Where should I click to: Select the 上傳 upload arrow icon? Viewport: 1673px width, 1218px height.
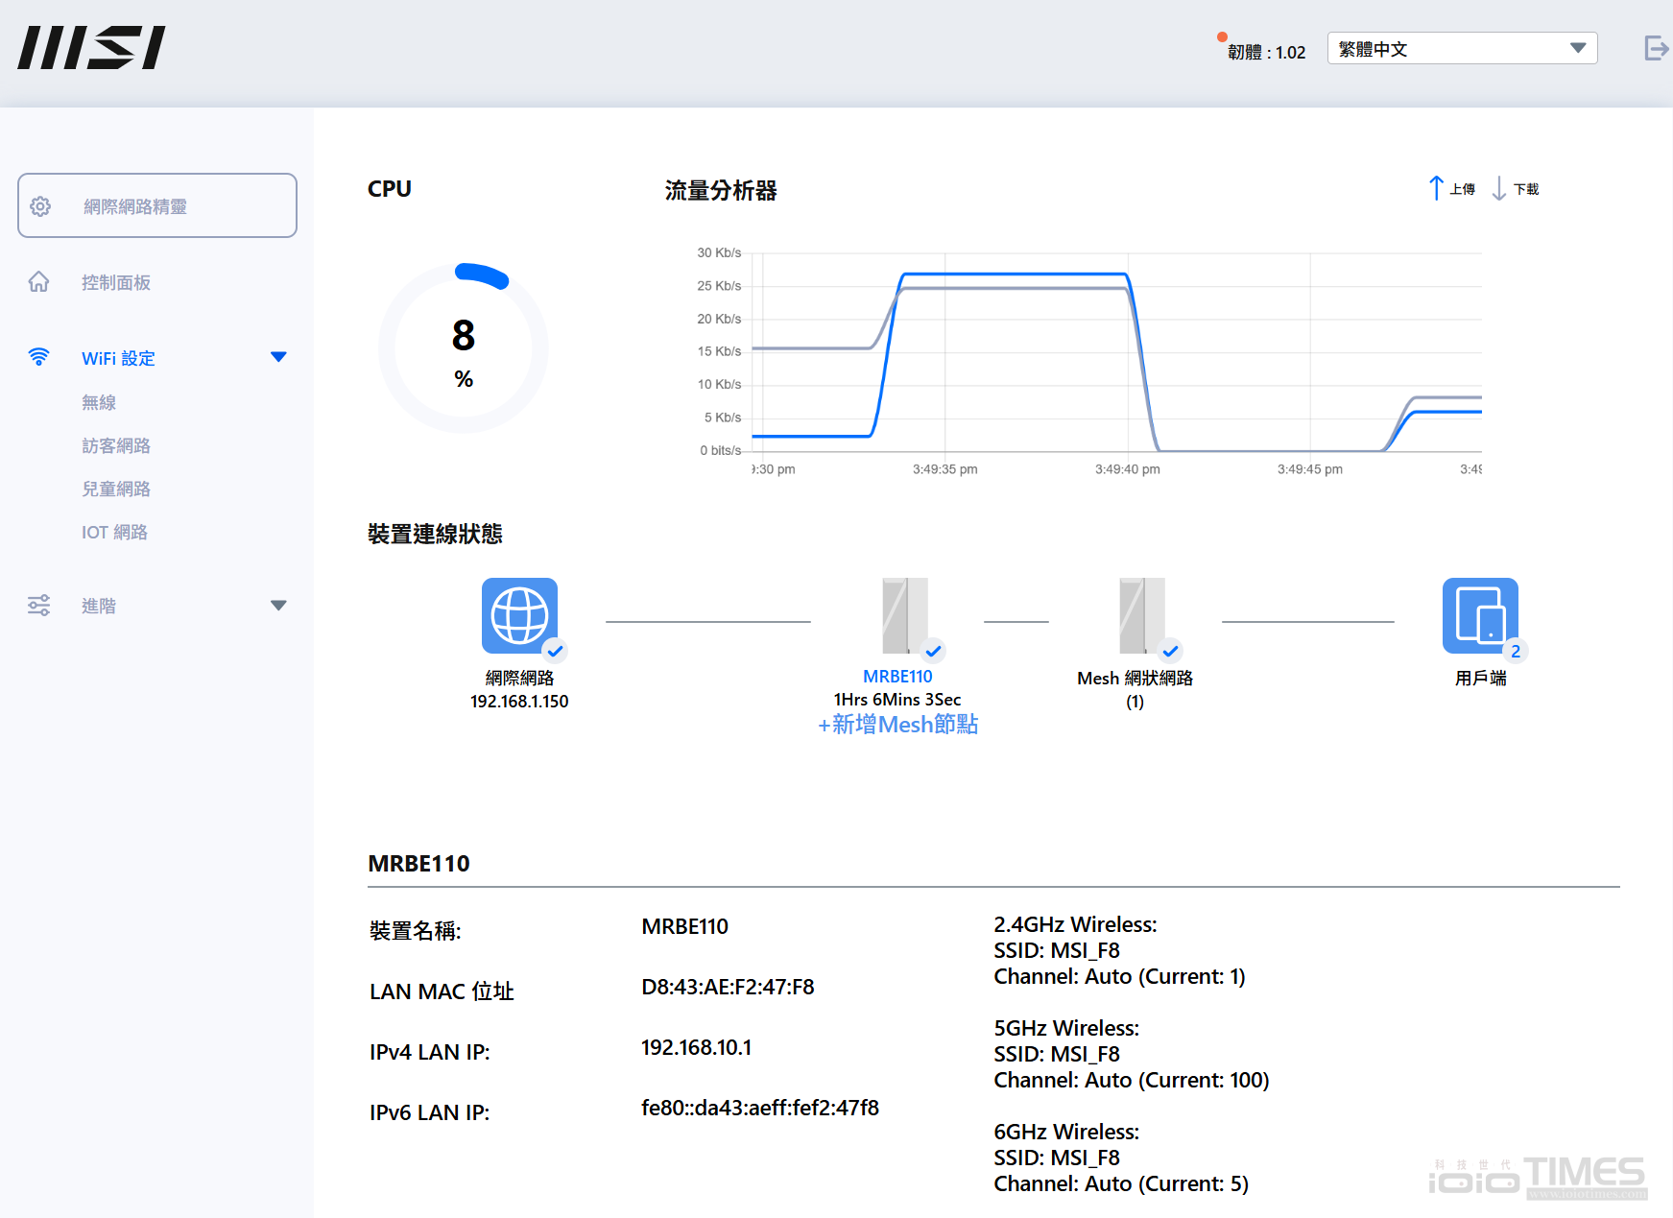point(1436,188)
